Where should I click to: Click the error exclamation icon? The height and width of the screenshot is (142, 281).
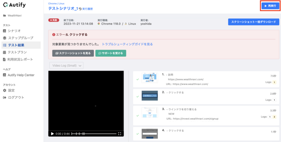click(x=54, y=35)
